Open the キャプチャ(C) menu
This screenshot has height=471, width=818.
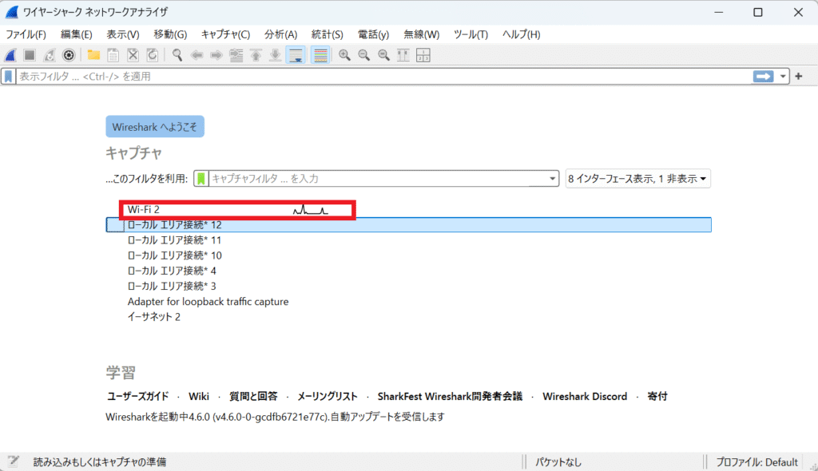[x=225, y=35]
